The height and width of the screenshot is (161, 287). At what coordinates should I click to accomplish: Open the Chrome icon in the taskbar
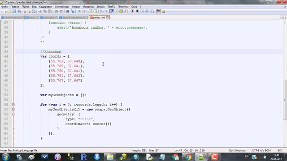(188, 157)
